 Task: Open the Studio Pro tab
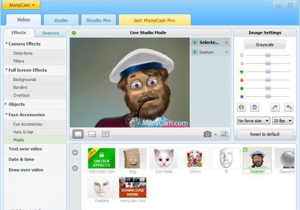point(98,20)
